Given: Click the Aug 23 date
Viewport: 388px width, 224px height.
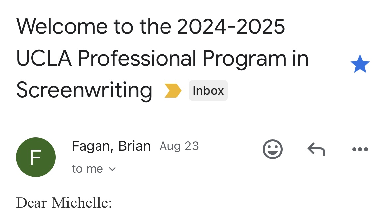Looking at the screenshot, I should point(179,146).
